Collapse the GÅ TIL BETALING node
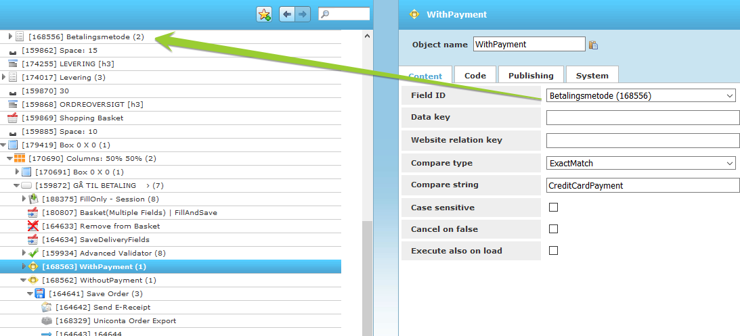 tap(17, 186)
